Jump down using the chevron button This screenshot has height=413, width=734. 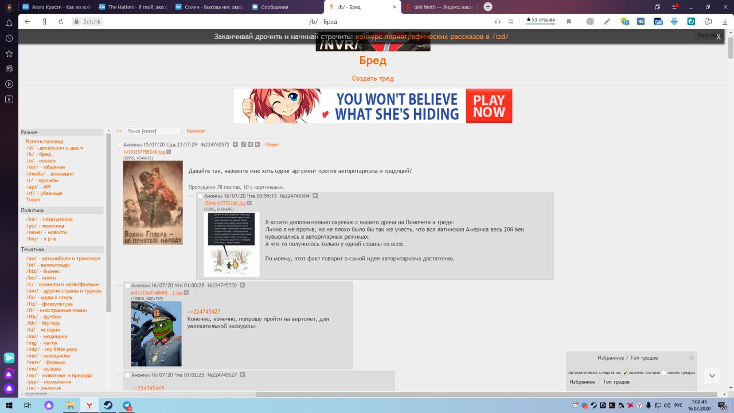tap(712, 376)
